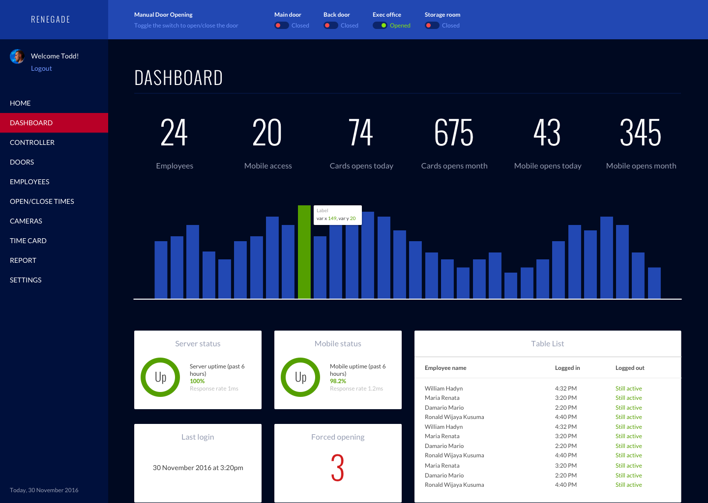Click the RENEGADE logo
Viewport: 708px width, 503px height.
coord(50,19)
